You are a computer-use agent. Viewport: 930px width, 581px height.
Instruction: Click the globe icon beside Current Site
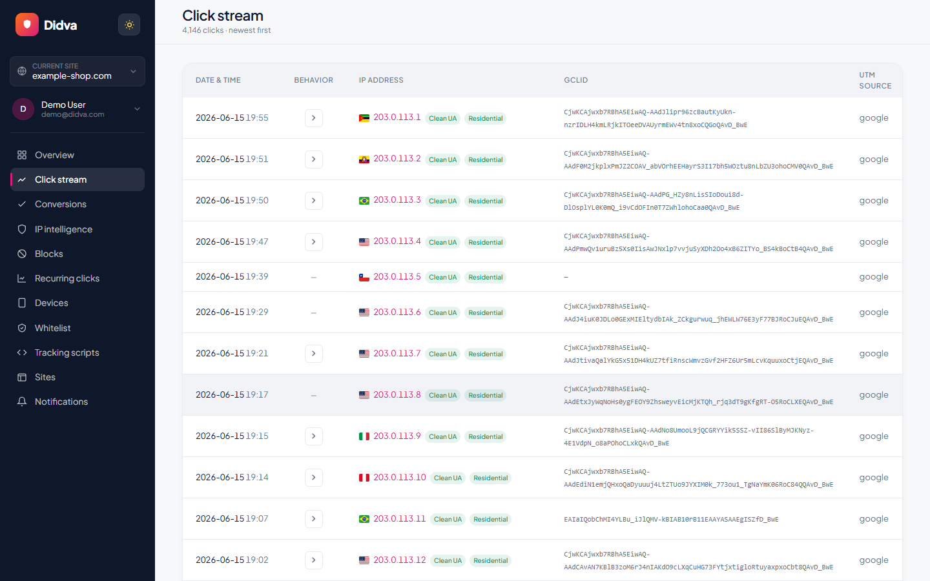(x=22, y=71)
